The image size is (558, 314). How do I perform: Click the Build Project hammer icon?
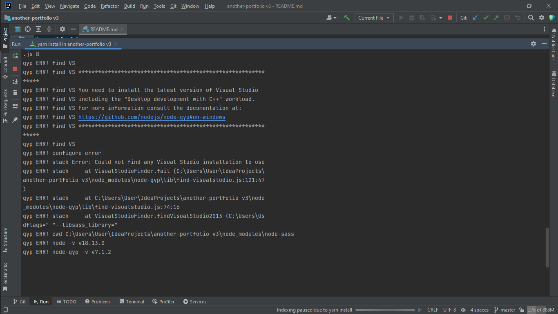(x=347, y=18)
